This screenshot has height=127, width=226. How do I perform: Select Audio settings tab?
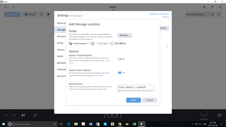[60, 56]
